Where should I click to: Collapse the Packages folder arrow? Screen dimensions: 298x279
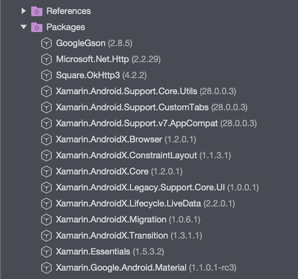tap(23, 27)
